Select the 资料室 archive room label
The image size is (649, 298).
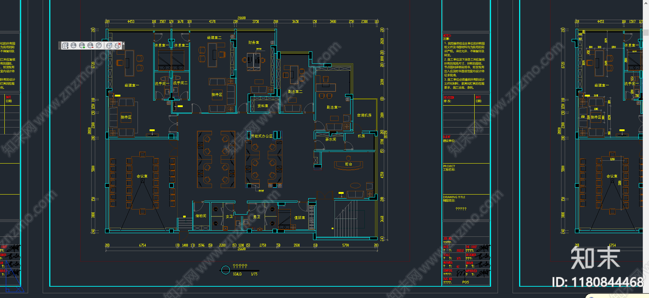pos(263,106)
